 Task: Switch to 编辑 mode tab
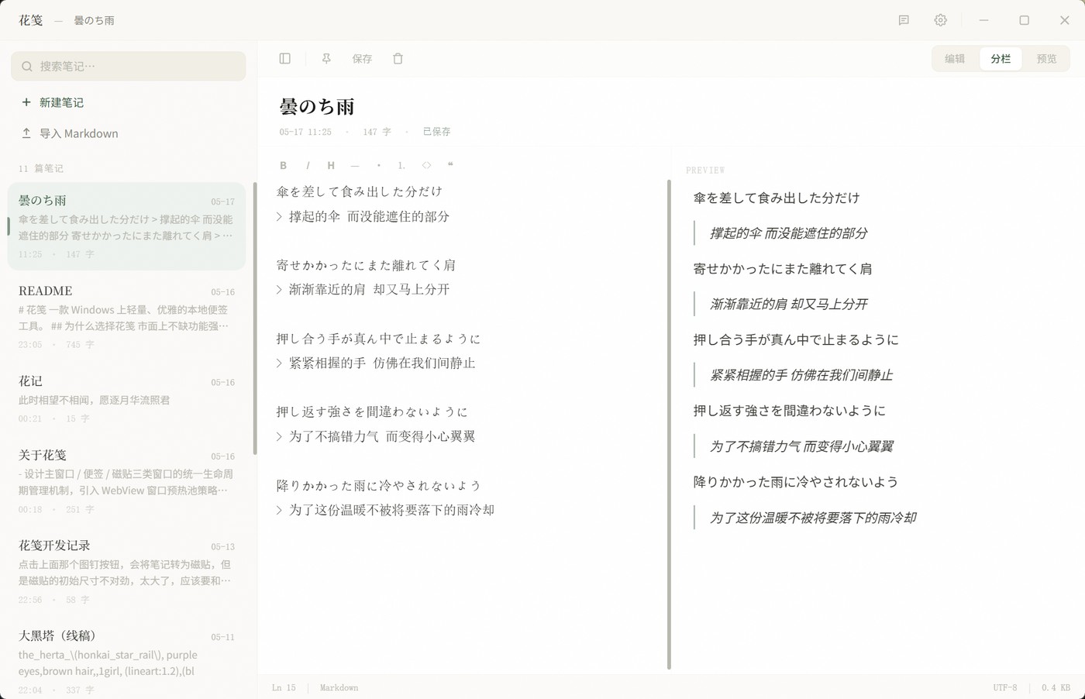pos(955,59)
